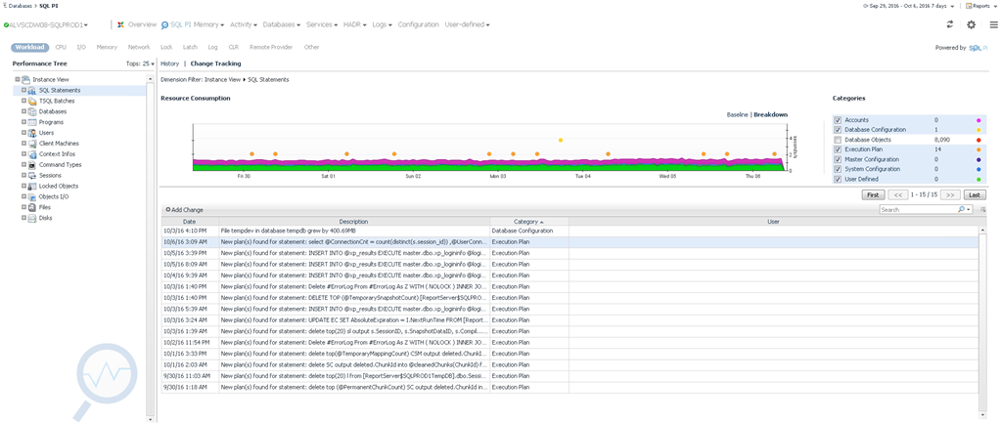Open the Activity menu
This screenshot has height=423, width=1002.
(244, 24)
